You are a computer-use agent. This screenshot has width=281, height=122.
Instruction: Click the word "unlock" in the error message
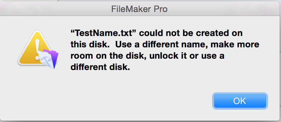point(163,56)
